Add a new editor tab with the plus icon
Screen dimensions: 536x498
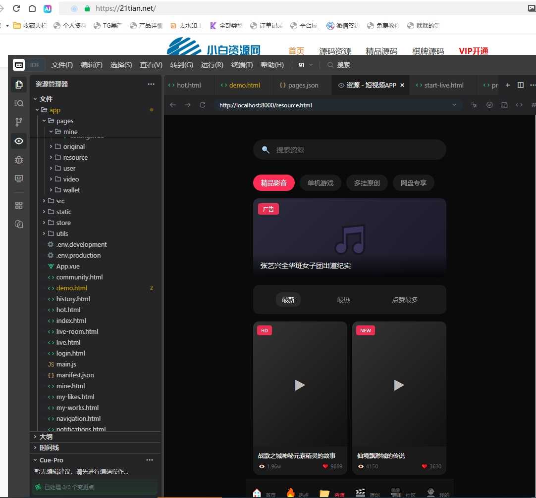(x=508, y=85)
